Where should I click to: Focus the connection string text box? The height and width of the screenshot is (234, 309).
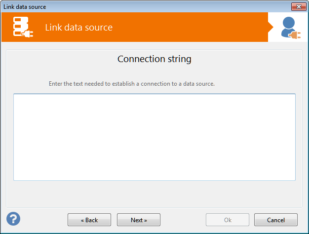154,137
